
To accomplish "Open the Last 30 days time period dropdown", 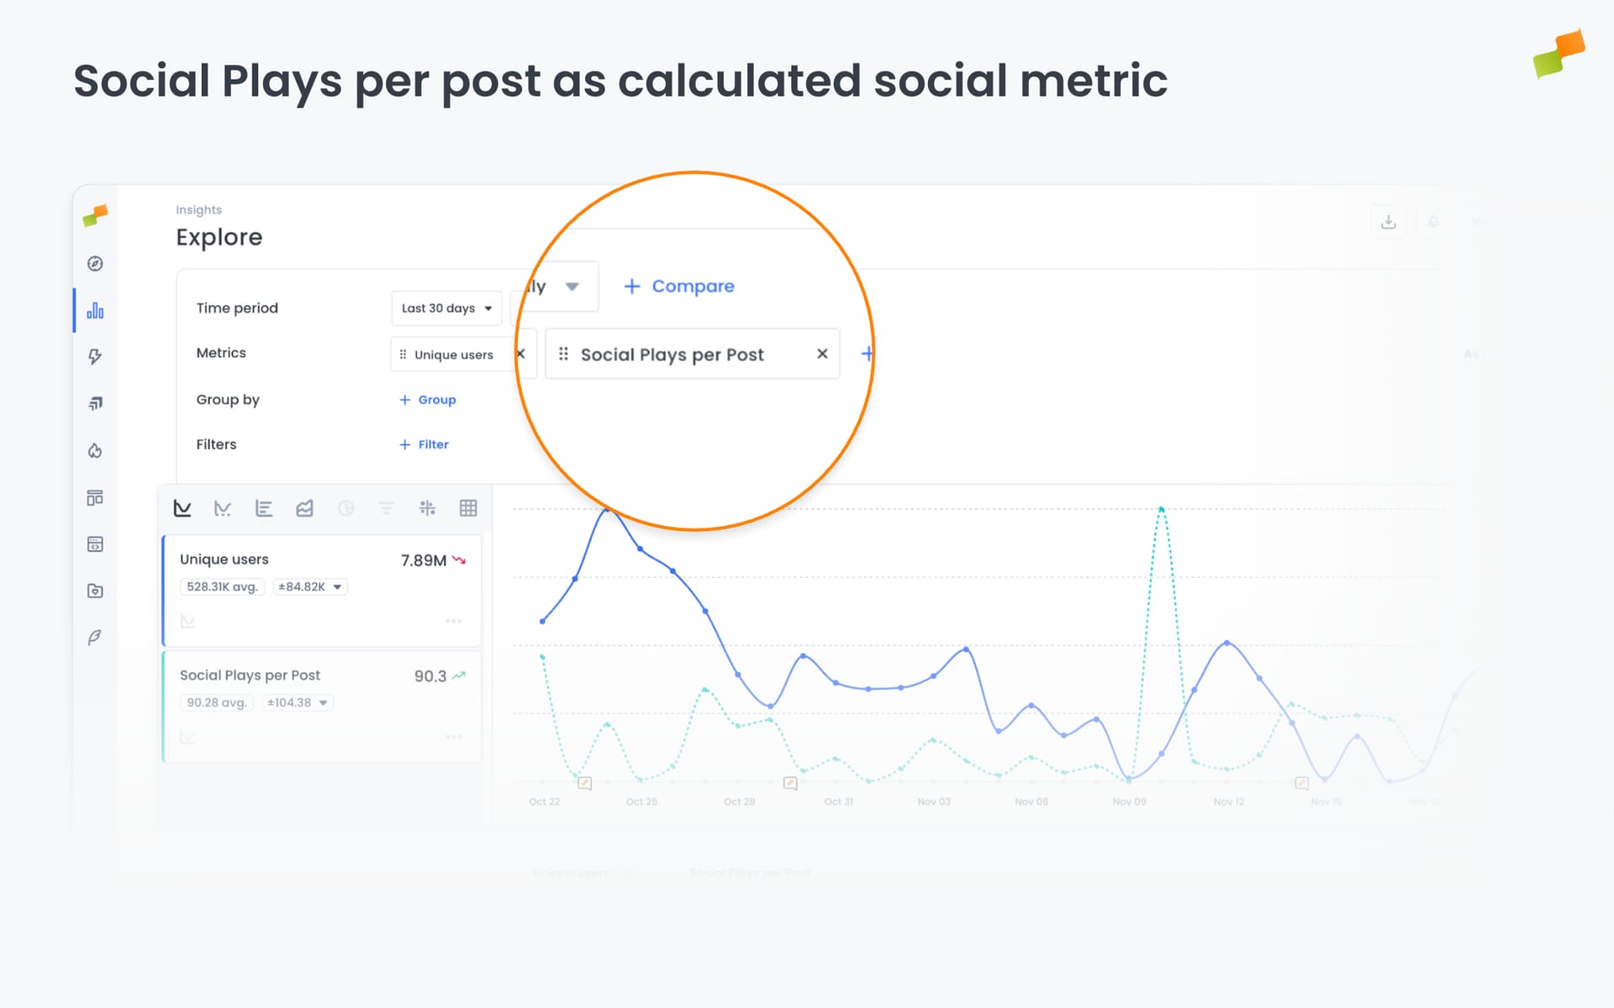I will [x=446, y=307].
